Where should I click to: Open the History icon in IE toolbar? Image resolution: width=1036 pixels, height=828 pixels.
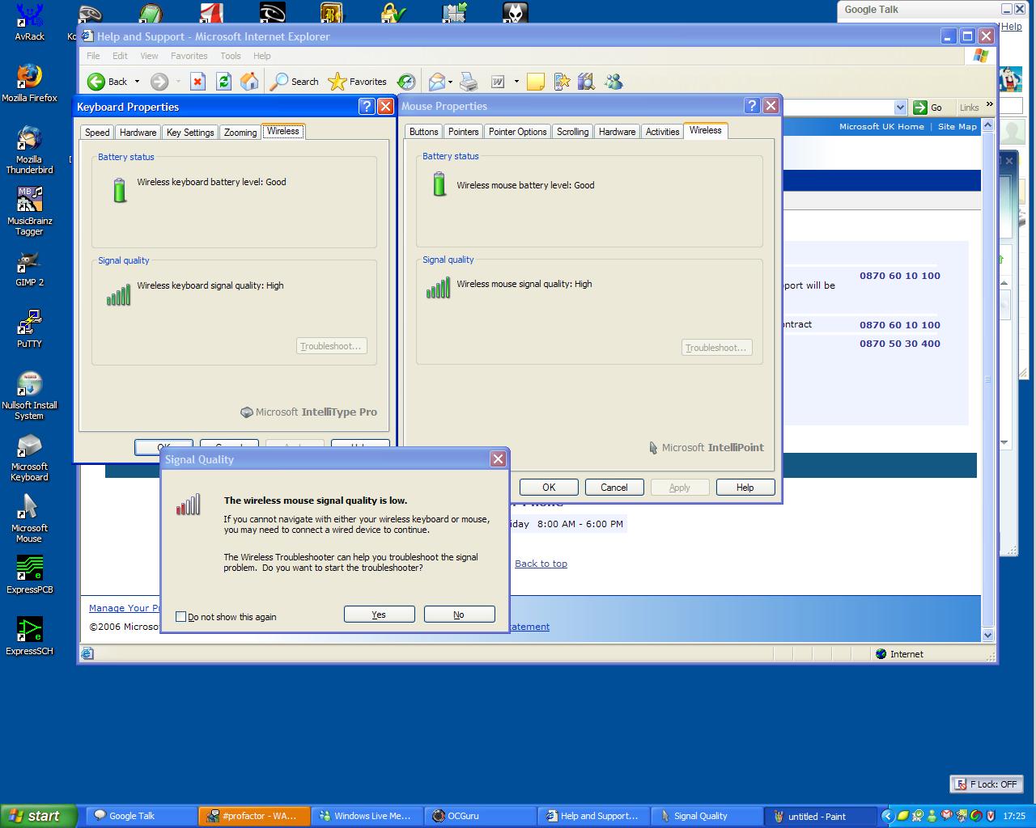[x=406, y=82]
